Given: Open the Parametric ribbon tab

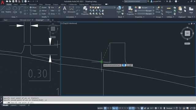Looking at the screenshot, I should 33,4.
